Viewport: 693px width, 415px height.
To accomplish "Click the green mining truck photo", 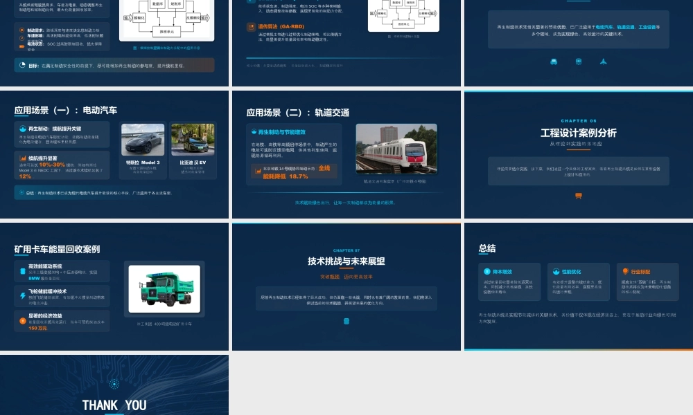I will (164, 289).
